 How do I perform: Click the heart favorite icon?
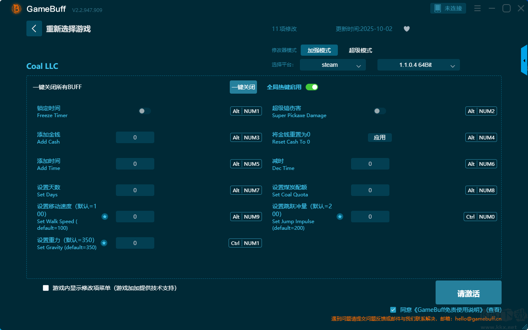[x=407, y=29]
